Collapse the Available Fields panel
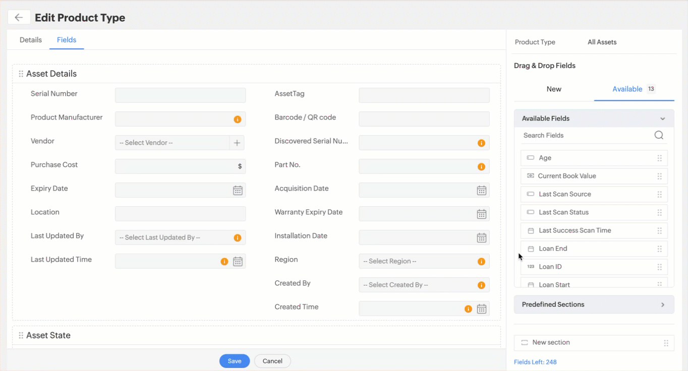688x371 pixels. (x=663, y=119)
